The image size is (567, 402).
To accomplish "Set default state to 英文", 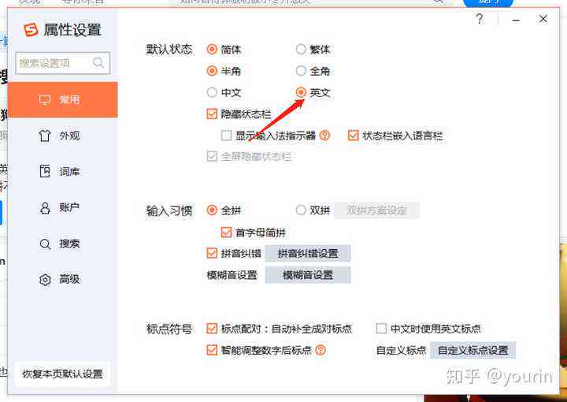I will 301,92.
